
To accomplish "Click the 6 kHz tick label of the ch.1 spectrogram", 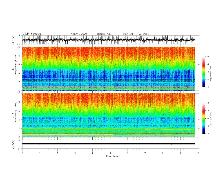I will point(19,65).
